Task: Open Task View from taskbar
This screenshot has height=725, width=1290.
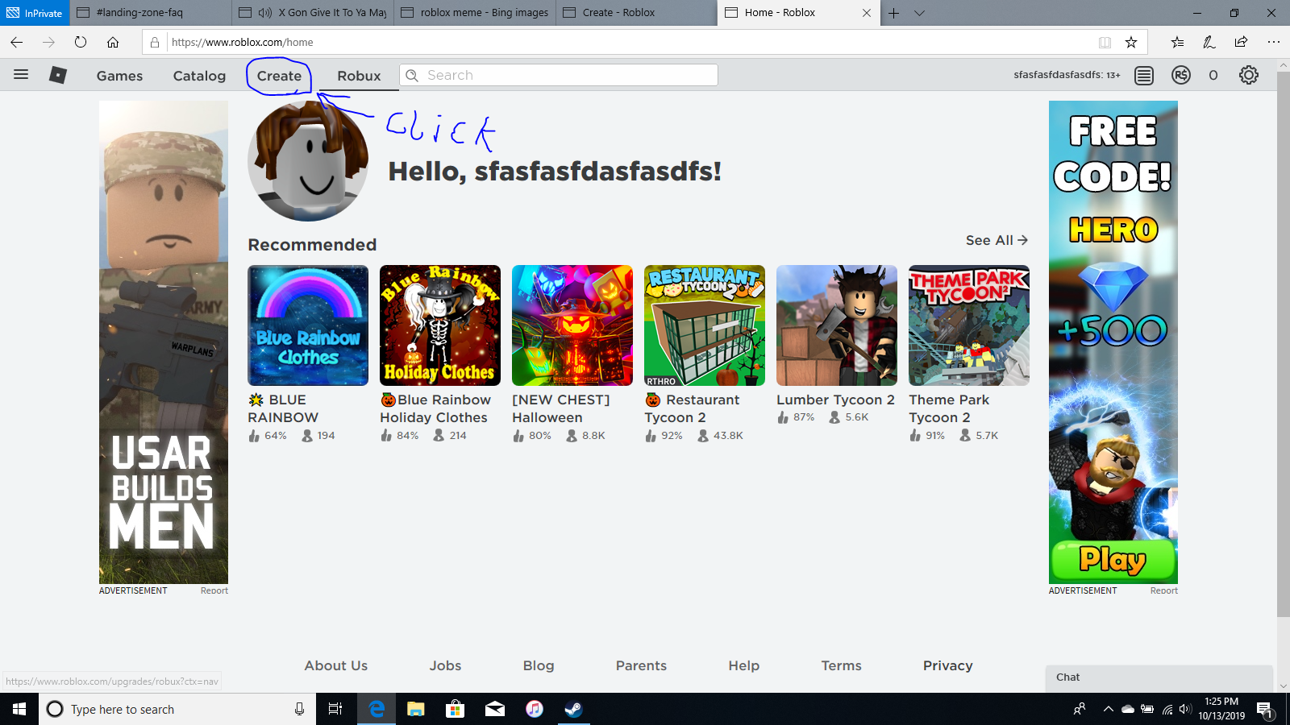Action: coord(335,709)
